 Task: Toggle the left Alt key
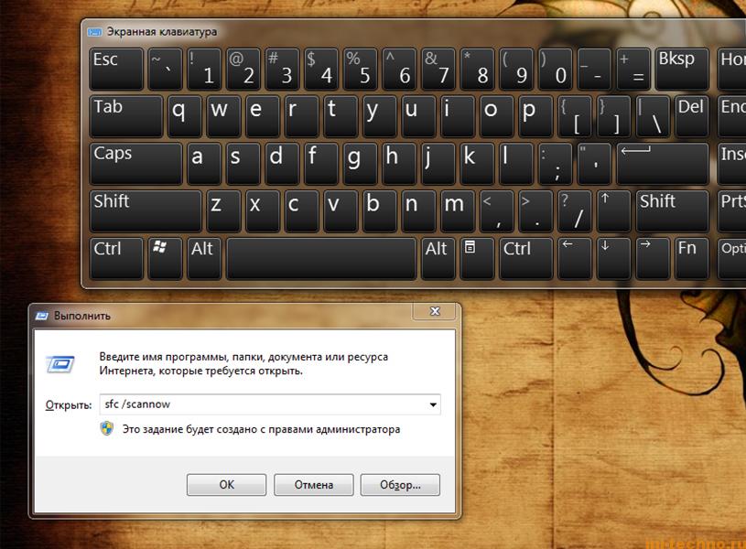click(x=204, y=258)
